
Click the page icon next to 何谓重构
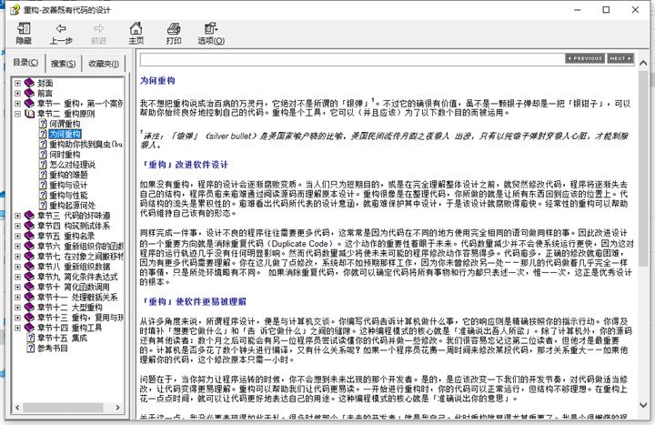point(43,124)
